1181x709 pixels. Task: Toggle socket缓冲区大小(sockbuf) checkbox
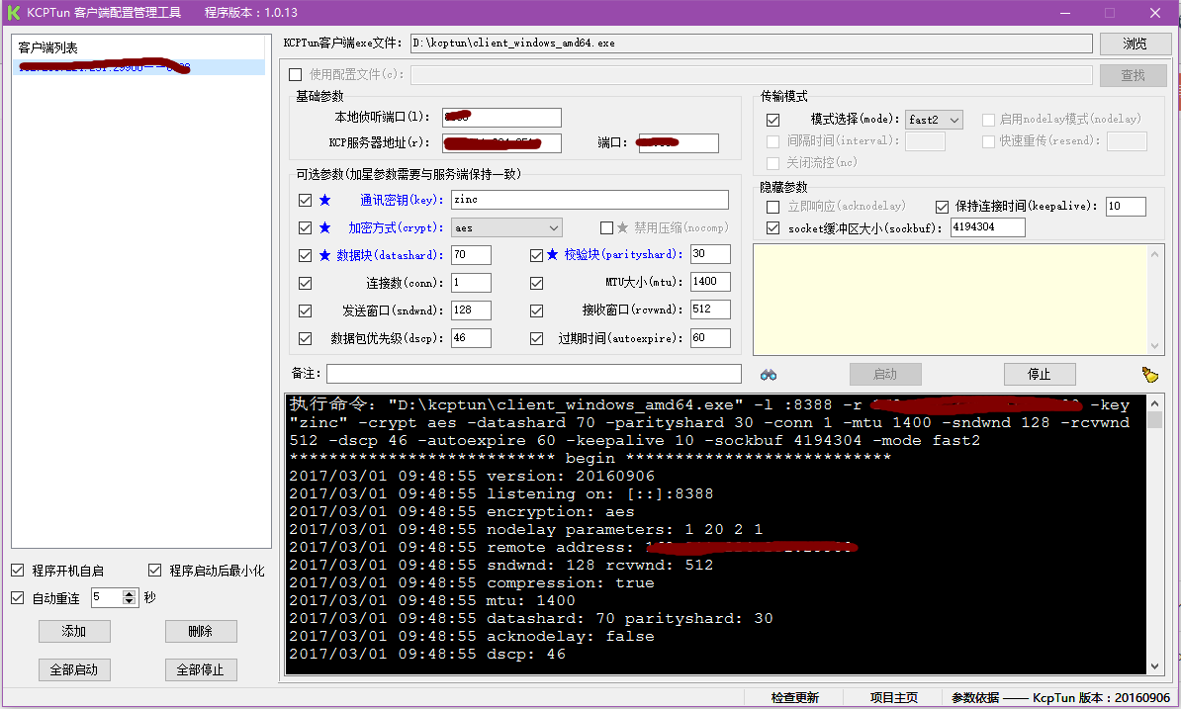pyautogui.click(x=772, y=228)
